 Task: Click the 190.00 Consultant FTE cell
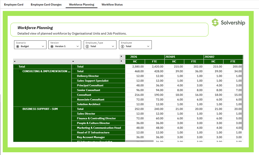[155, 95]
